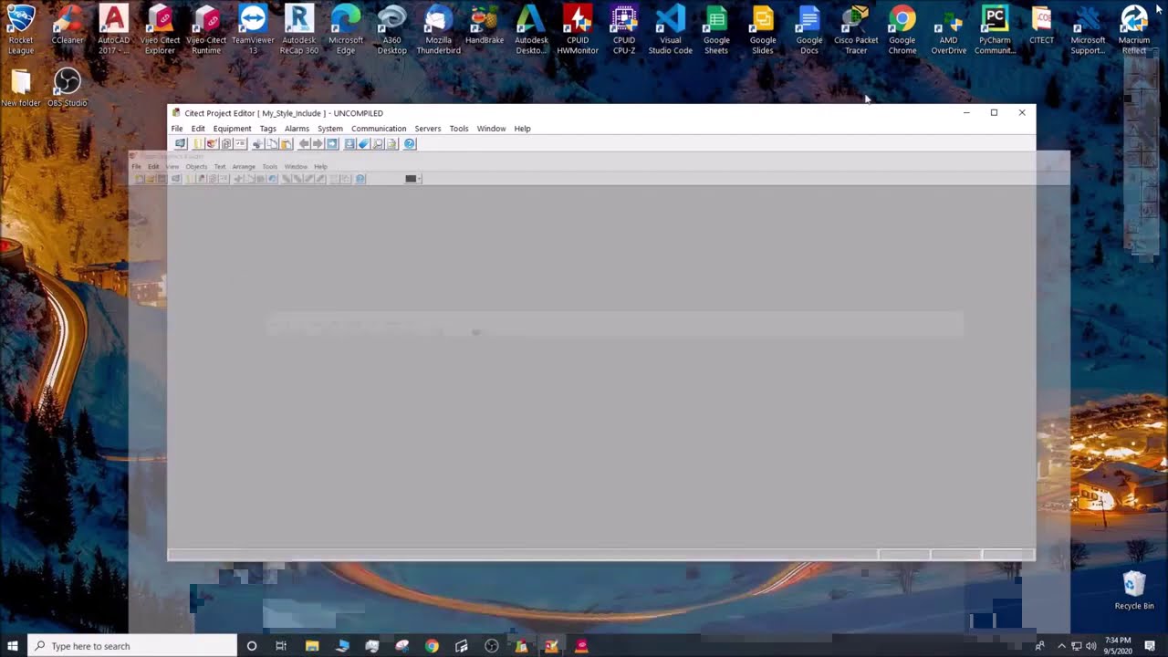This screenshot has width=1168, height=657.
Task: Select the Autodesk ReCap 360 desktop shortcut
Action: [x=299, y=29]
